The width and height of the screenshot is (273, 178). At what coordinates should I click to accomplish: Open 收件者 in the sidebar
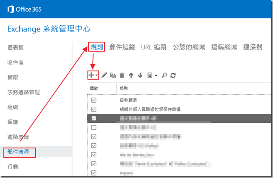tap(16, 62)
